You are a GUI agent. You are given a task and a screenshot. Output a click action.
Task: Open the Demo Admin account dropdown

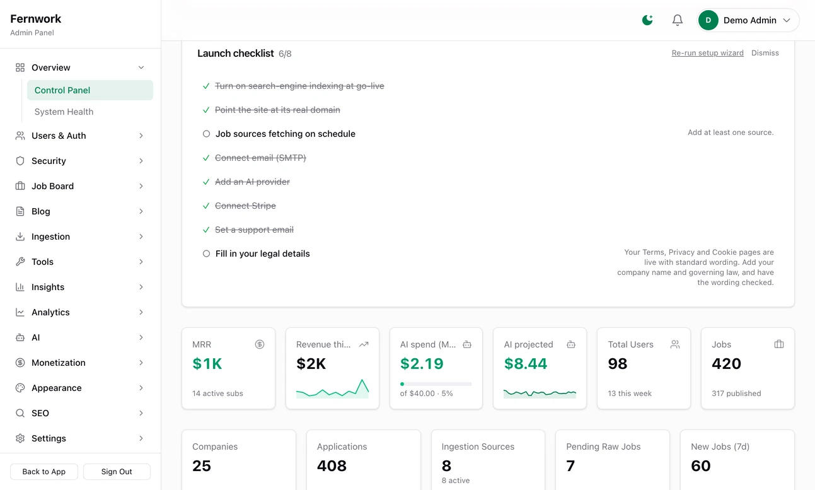tap(748, 20)
